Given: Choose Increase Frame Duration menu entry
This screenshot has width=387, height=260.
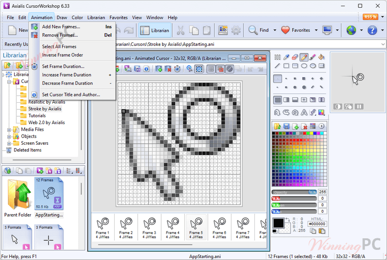Looking at the screenshot, I should [x=72, y=75].
